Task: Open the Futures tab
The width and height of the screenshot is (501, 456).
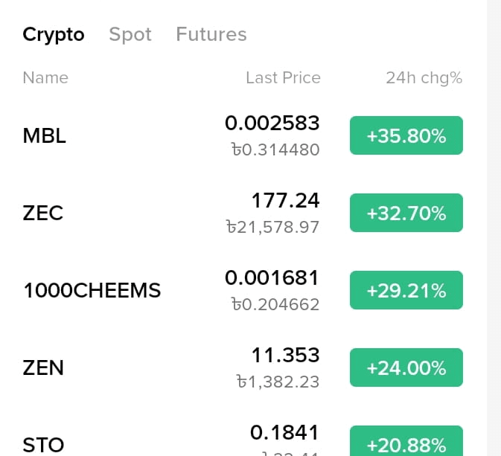Action: [x=211, y=34]
